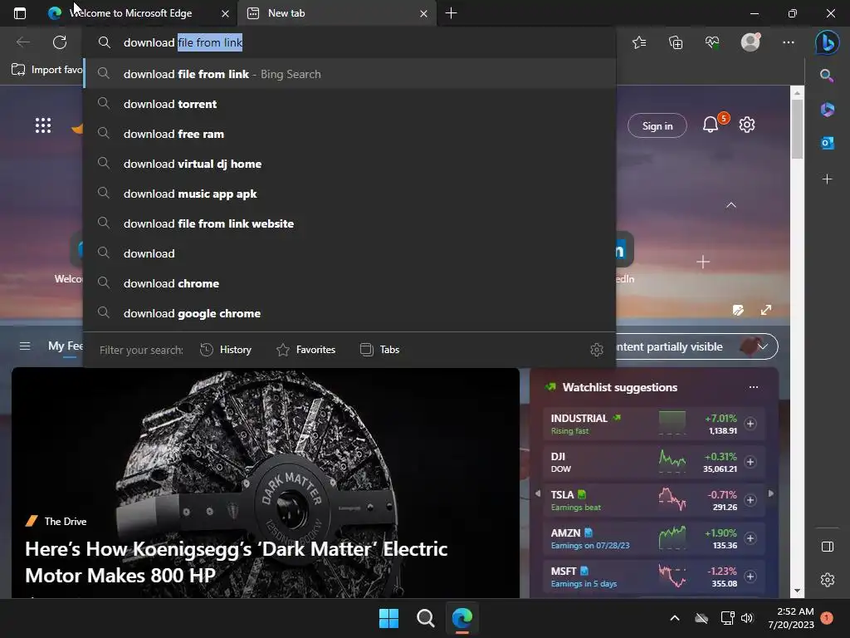Open the tab actions menu icon

(20, 13)
